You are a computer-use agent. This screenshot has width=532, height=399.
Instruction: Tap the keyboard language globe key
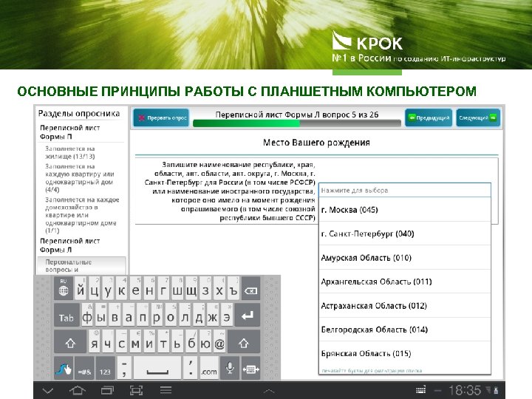tap(64, 289)
